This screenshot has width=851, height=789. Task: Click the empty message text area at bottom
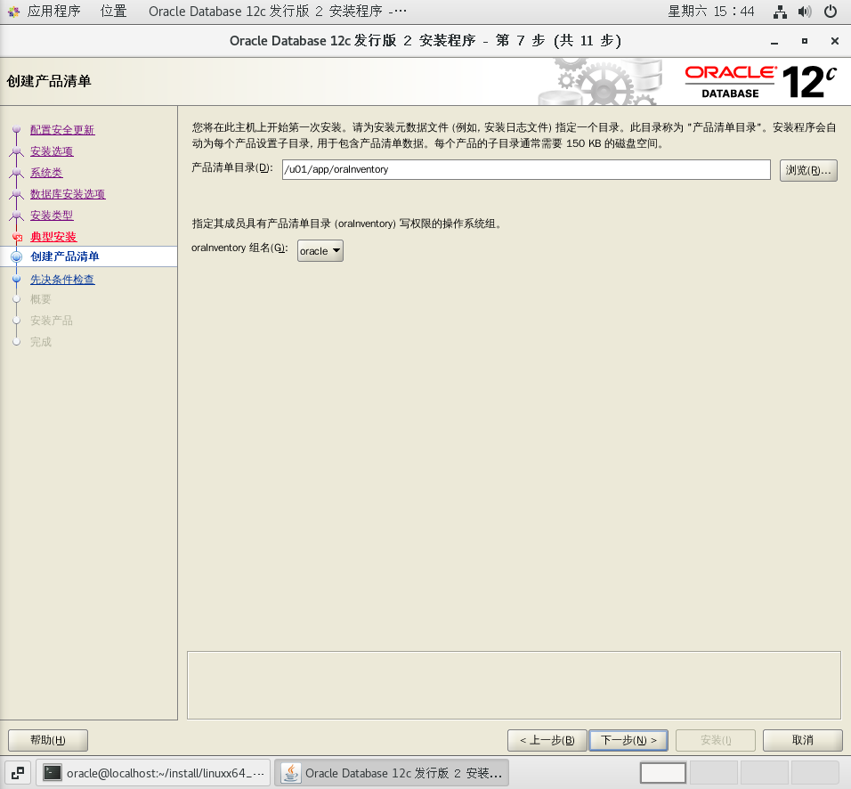pyautogui.click(x=514, y=686)
